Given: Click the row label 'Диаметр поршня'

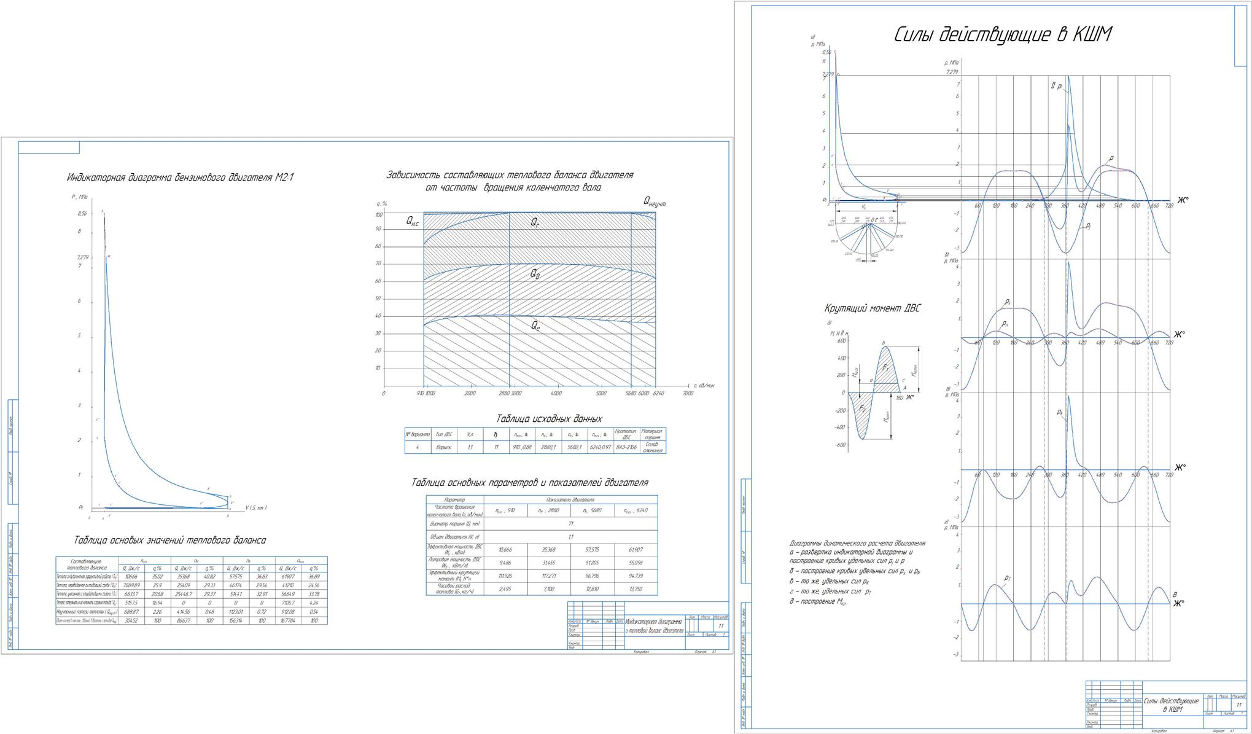Looking at the screenshot, I should 455,524.
